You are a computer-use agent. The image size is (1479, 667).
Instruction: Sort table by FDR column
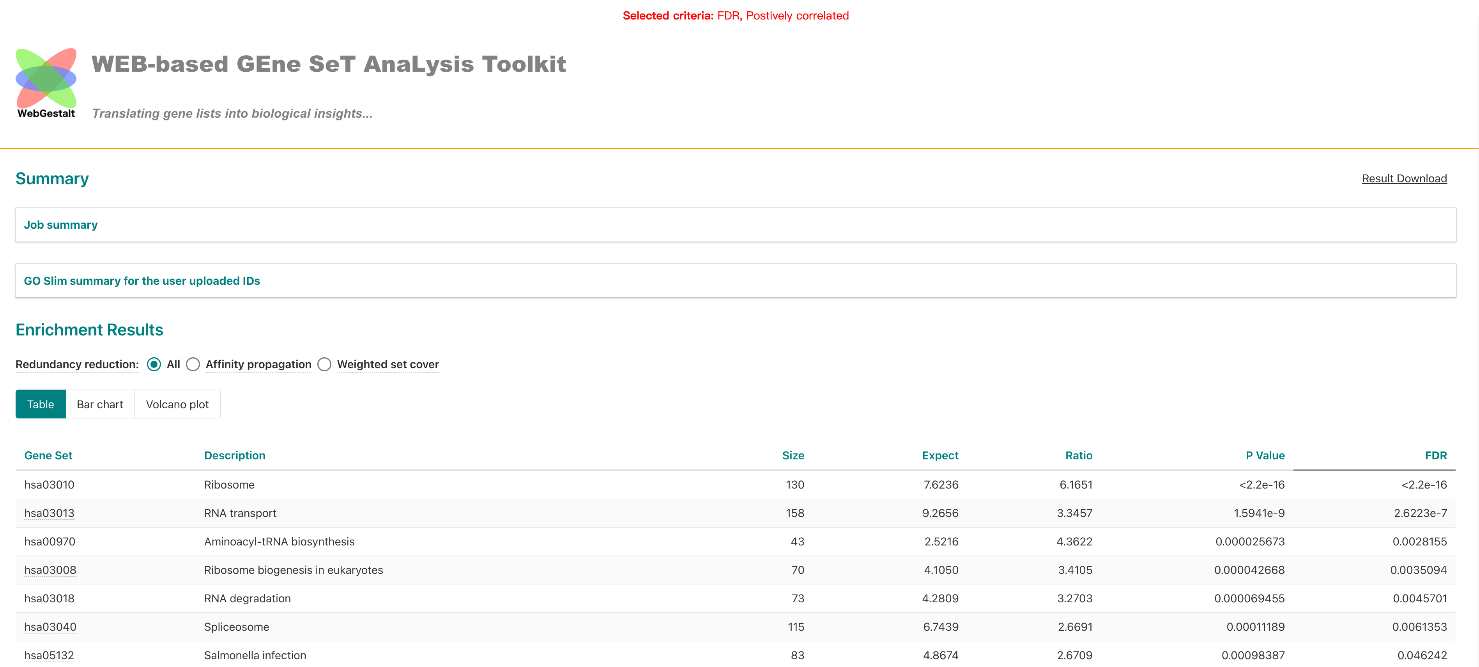[1435, 455]
